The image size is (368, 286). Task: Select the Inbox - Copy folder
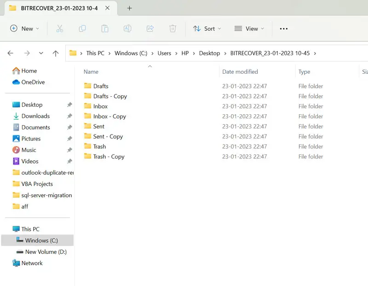(x=109, y=117)
